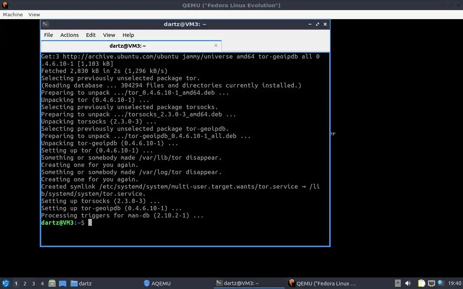Switch to workspace 1
This screenshot has height=289, width=463.
click(16, 284)
